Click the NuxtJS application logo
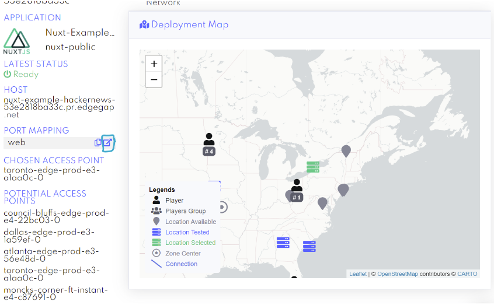Screen dimensions: 494x305 tap(16, 41)
